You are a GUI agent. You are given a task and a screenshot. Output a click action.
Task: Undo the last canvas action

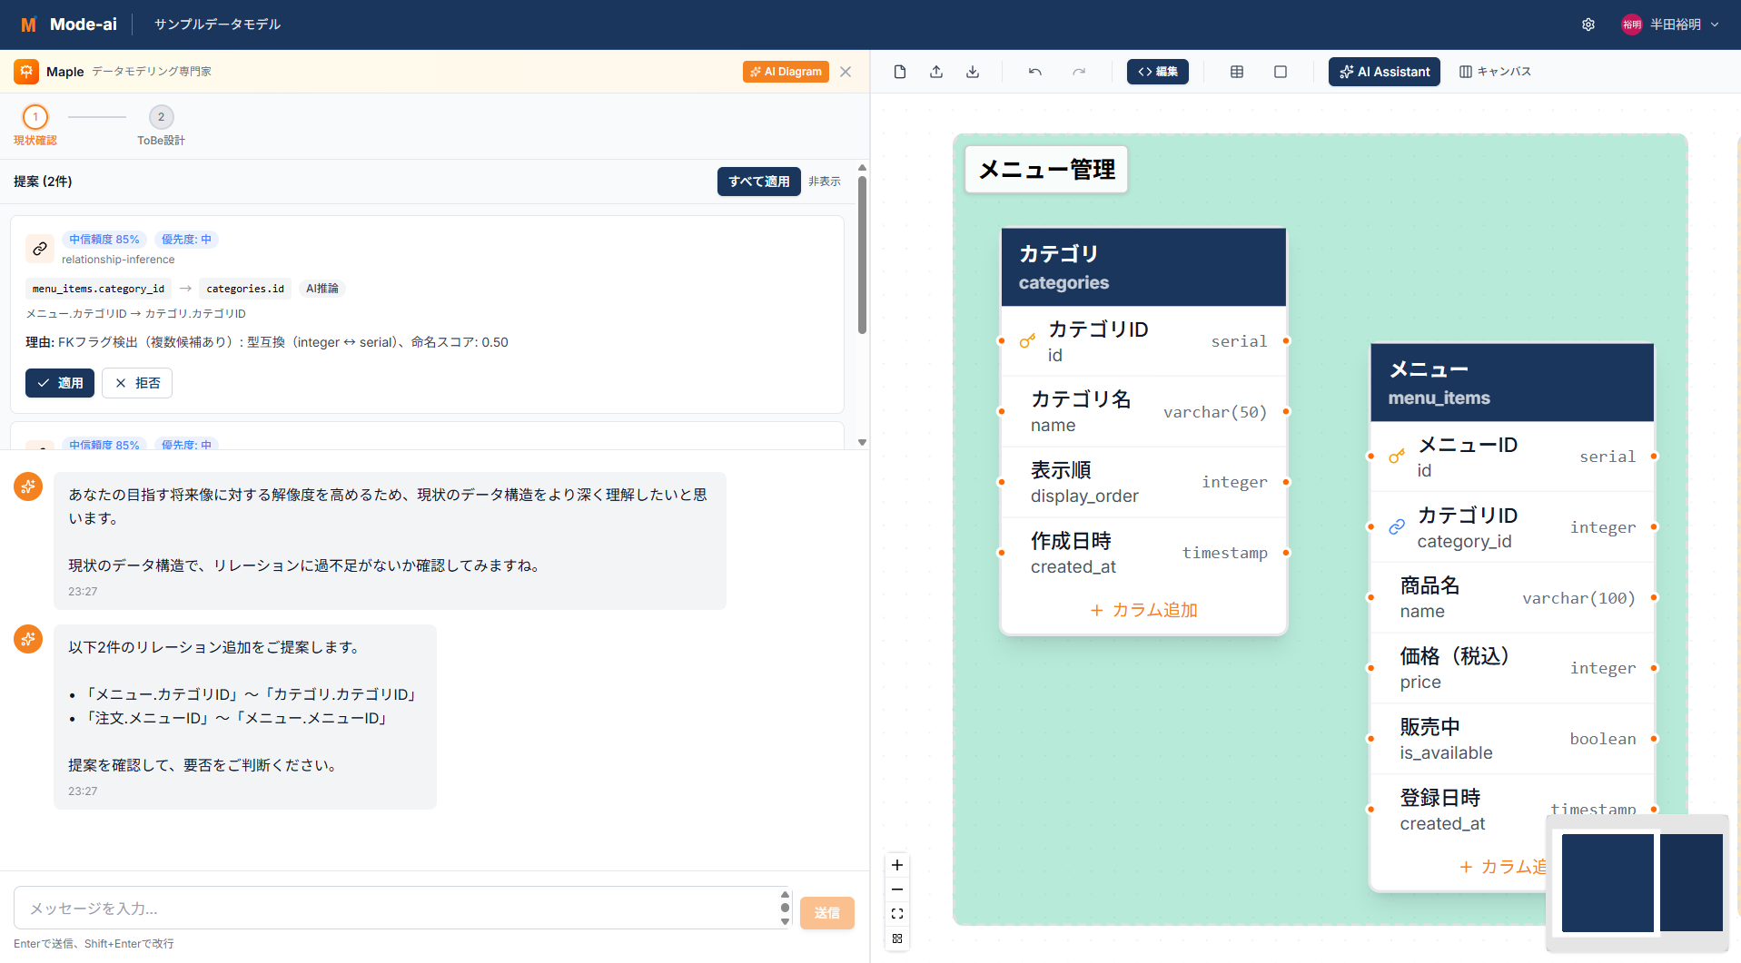(1034, 72)
